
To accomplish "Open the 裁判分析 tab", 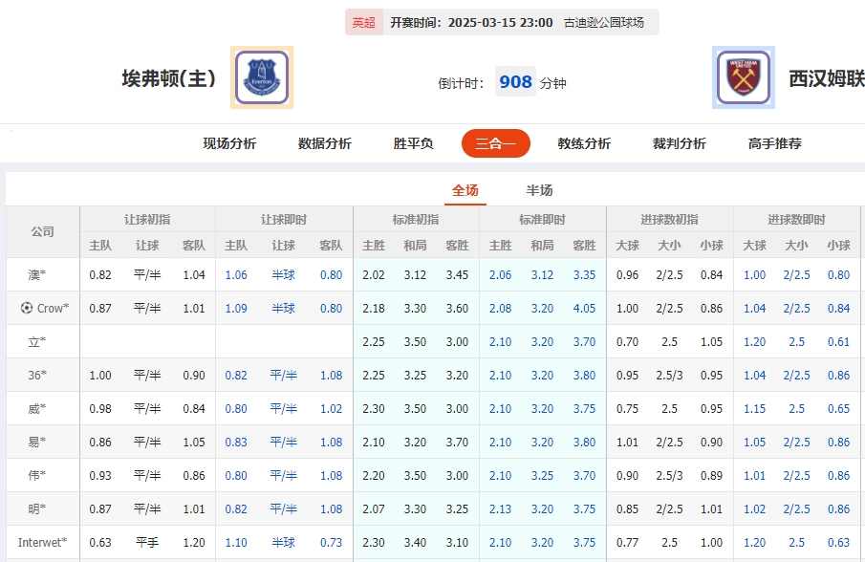I will click(x=678, y=143).
